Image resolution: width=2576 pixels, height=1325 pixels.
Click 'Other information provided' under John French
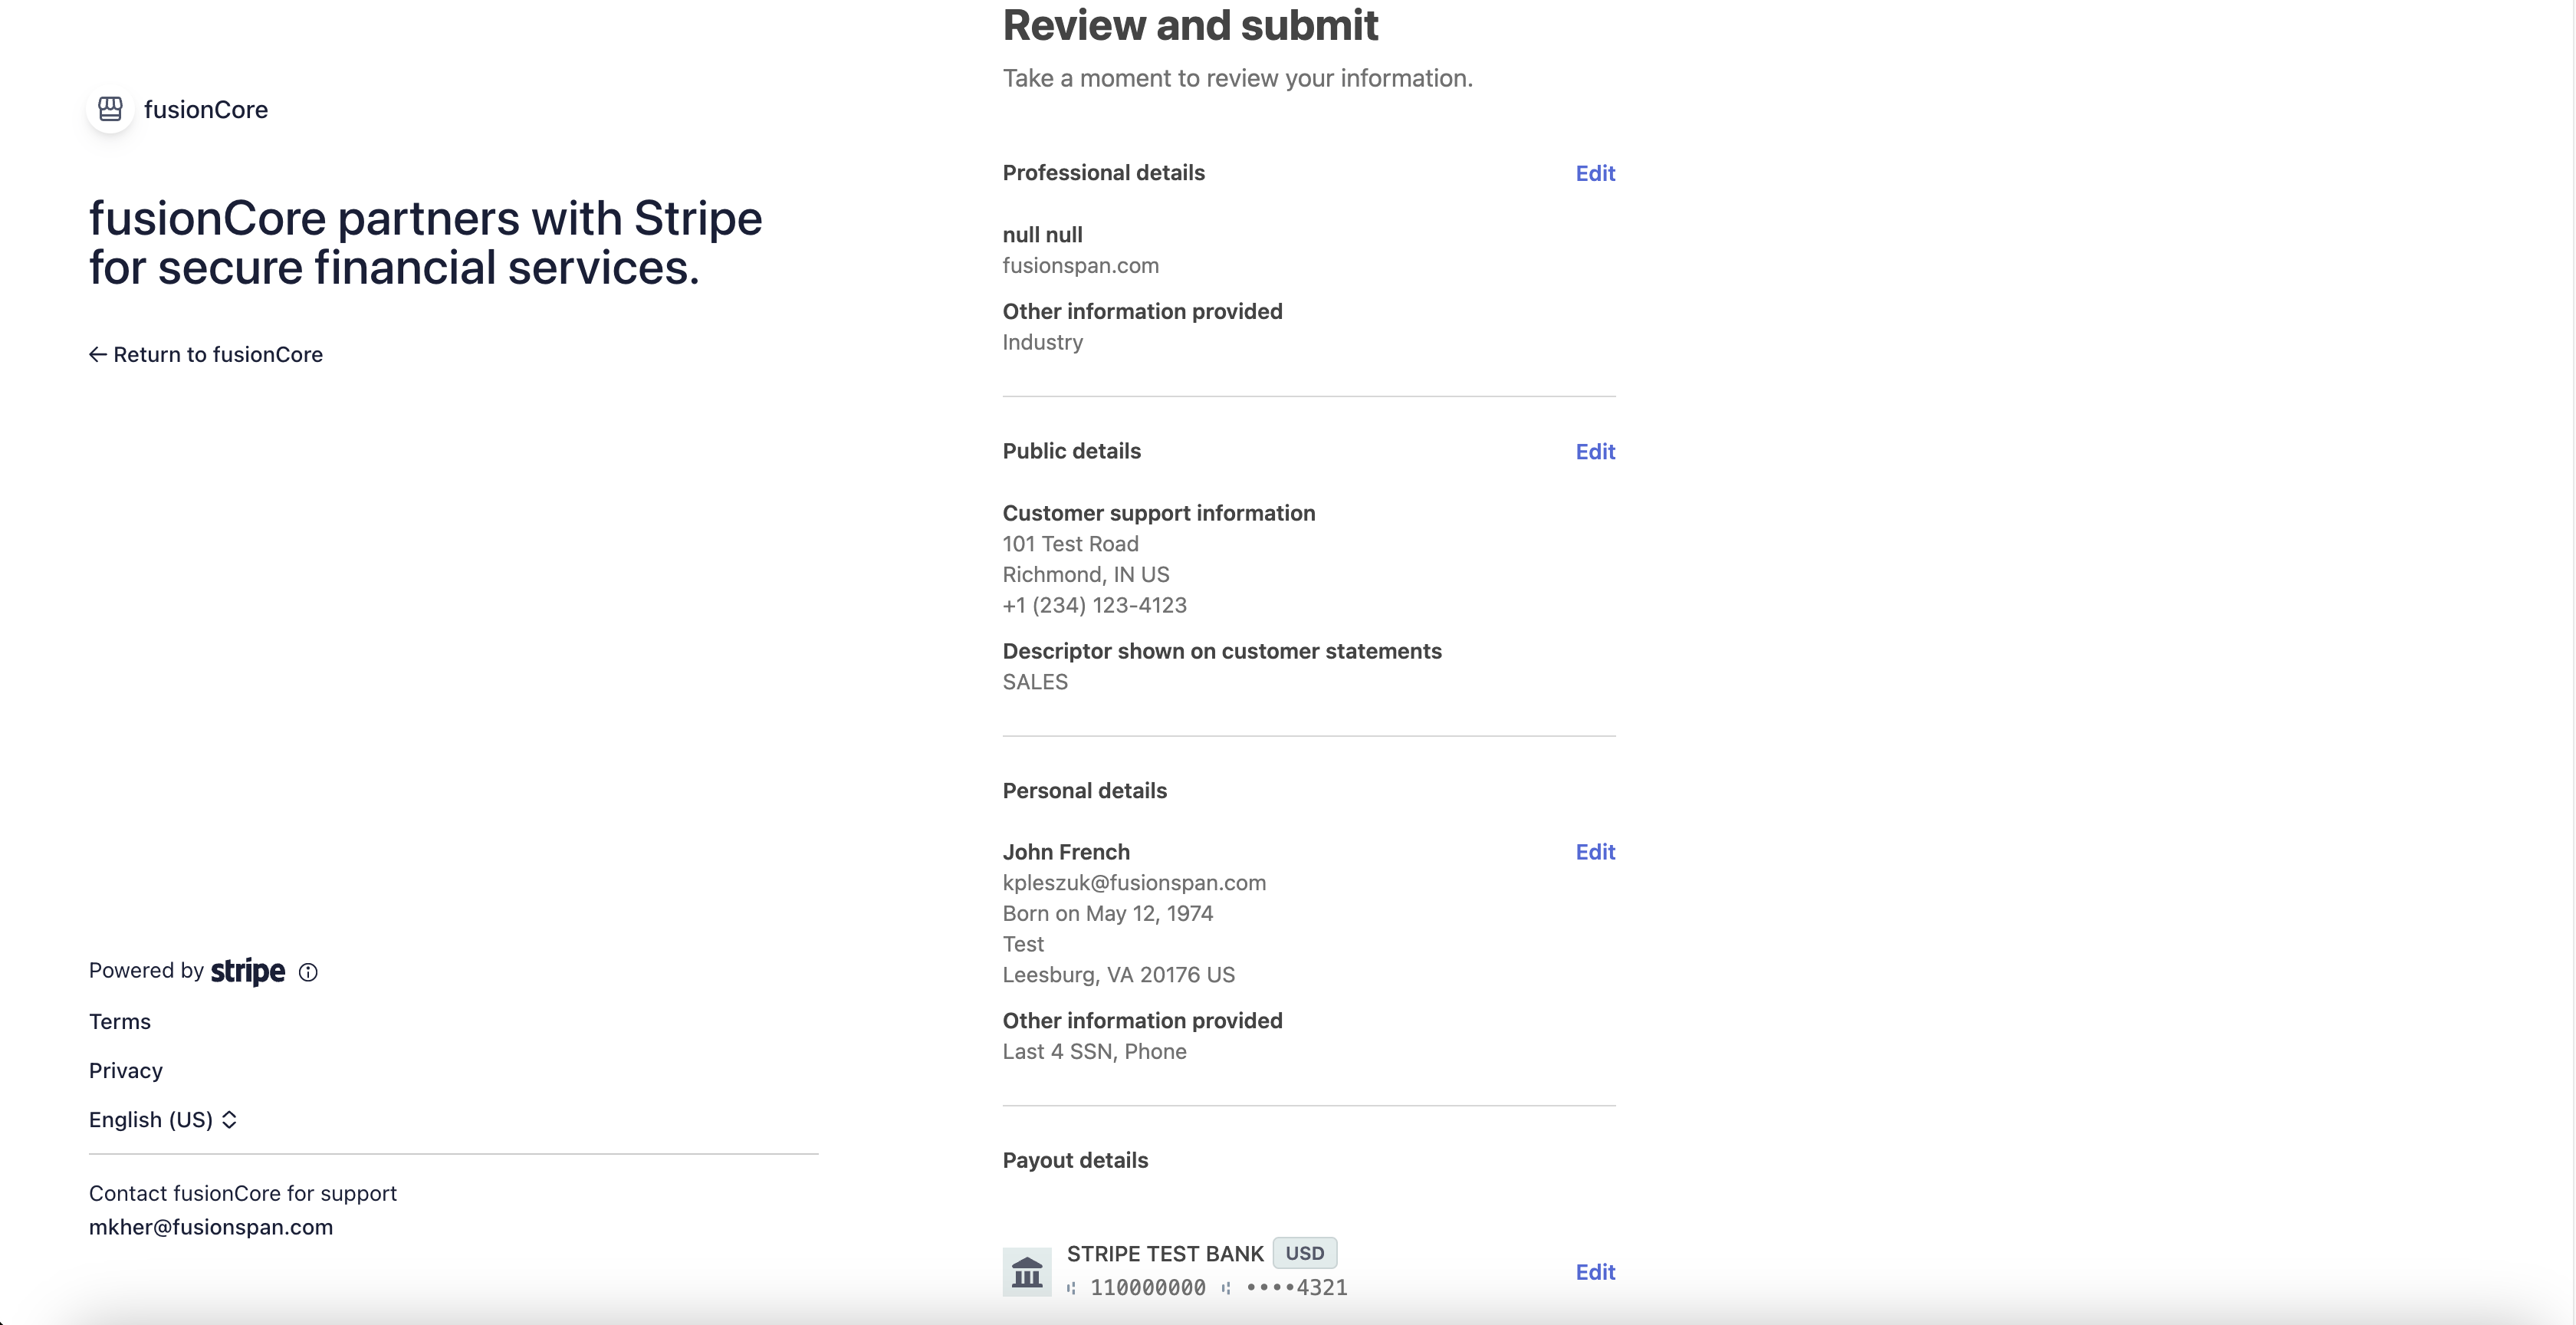[1143, 1020]
